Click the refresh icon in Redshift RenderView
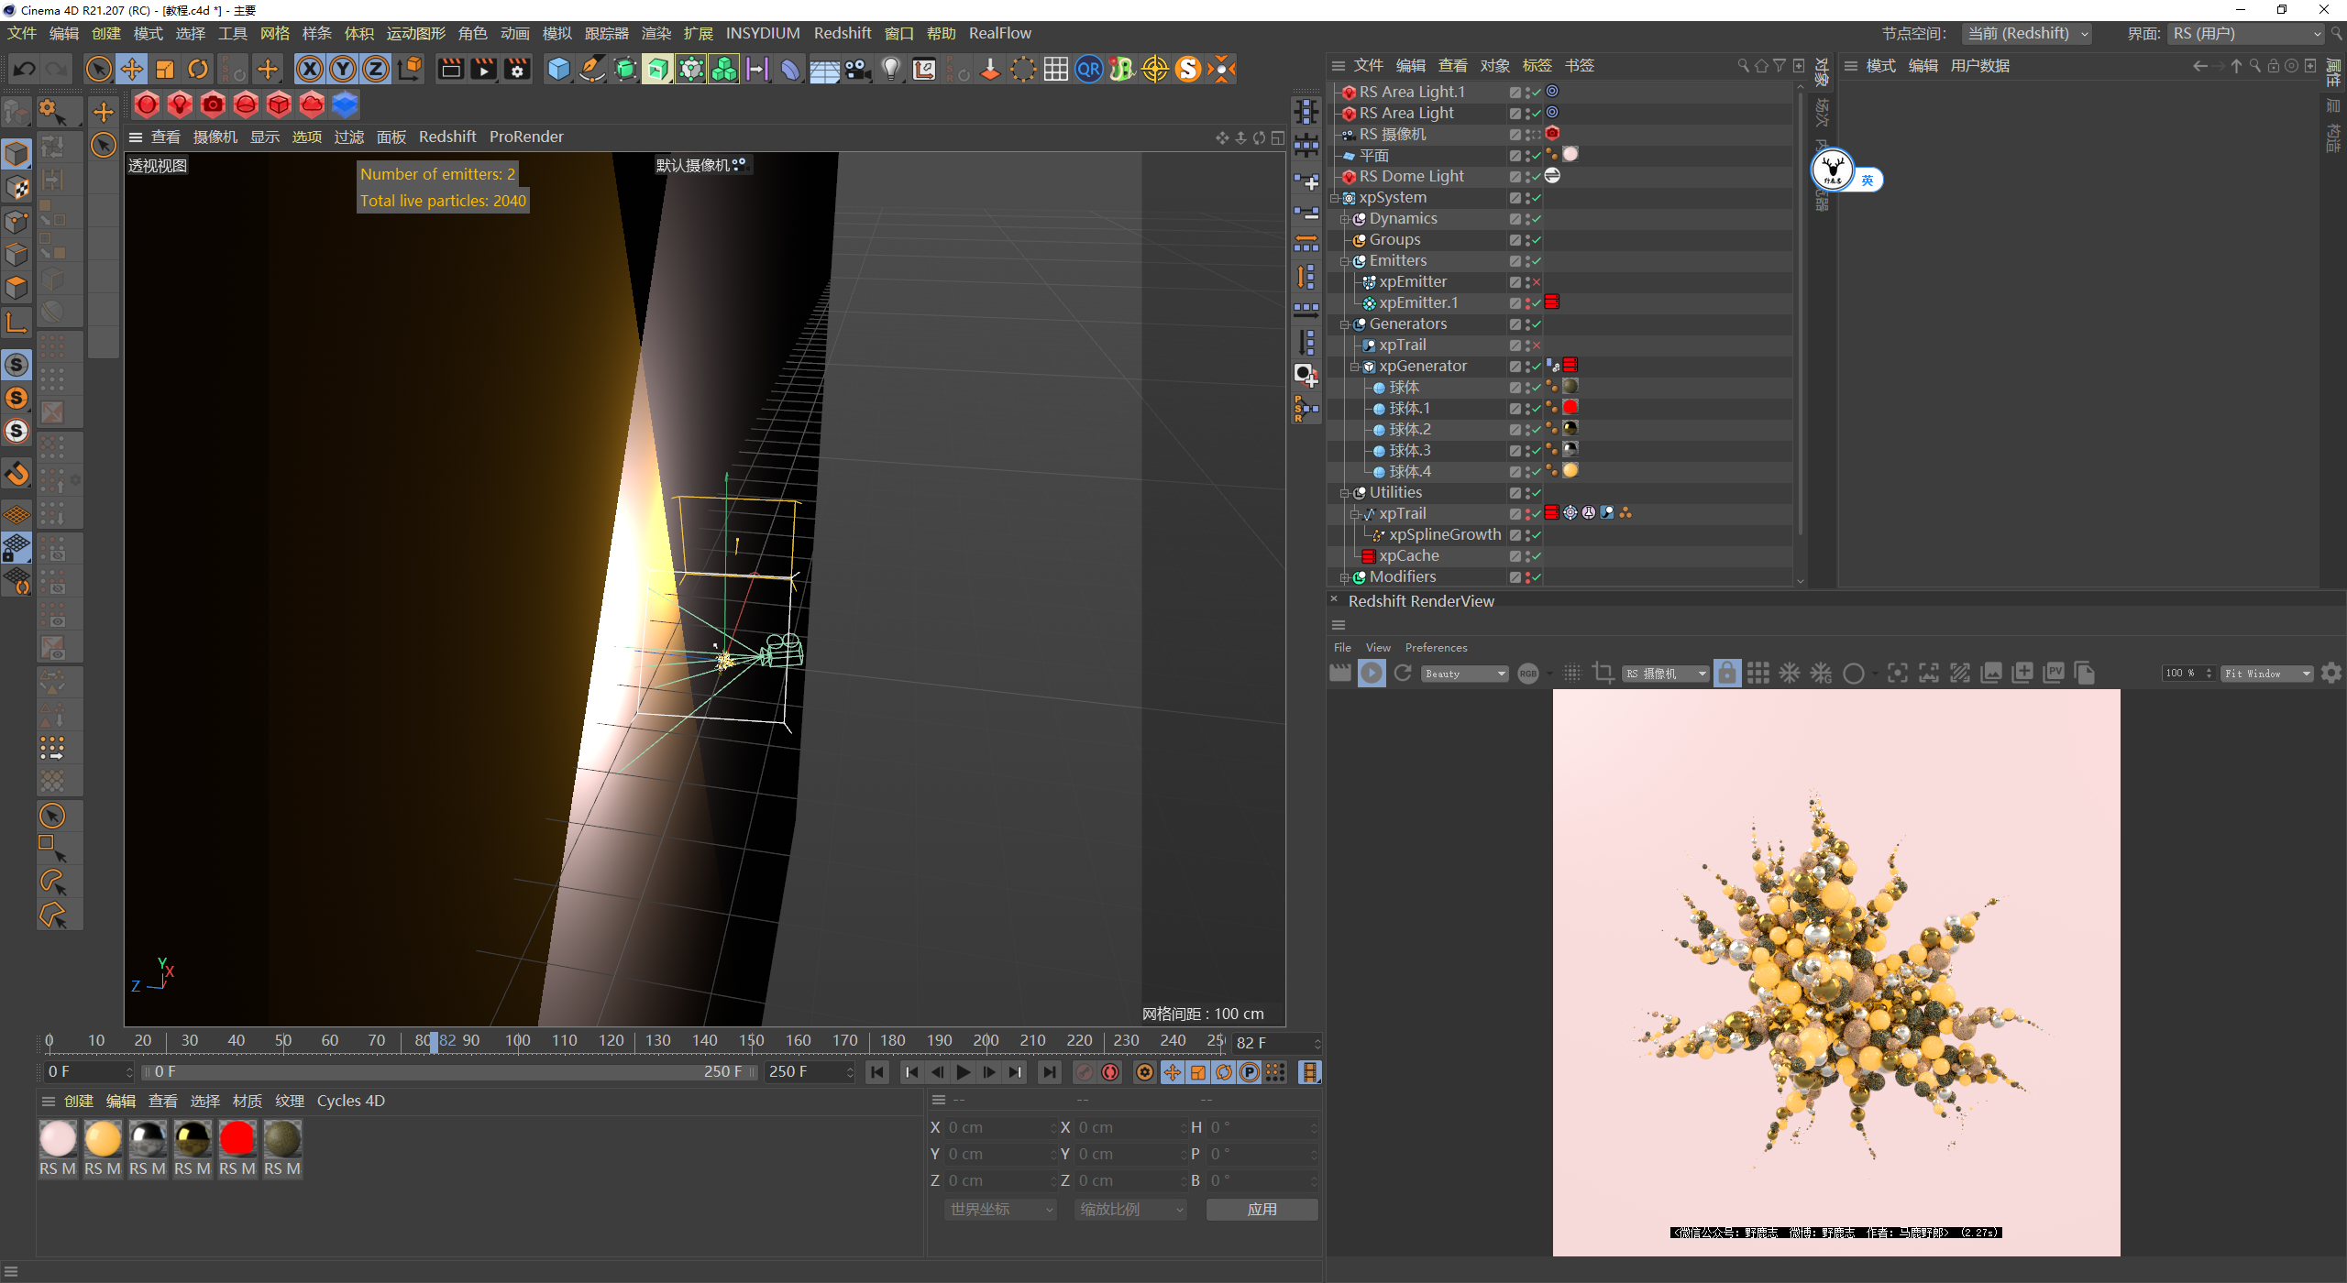2347x1283 pixels. click(1403, 674)
